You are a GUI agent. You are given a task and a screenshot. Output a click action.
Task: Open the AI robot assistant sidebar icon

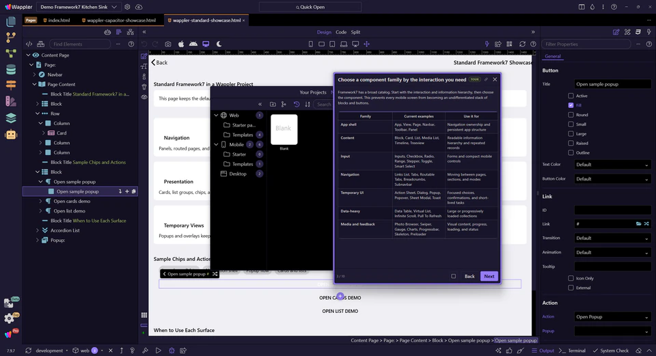[11, 135]
